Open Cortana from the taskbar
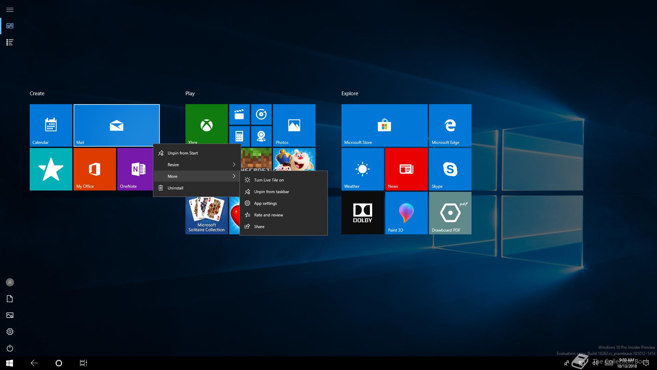This screenshot has height=370, width=657. [59, 363]
